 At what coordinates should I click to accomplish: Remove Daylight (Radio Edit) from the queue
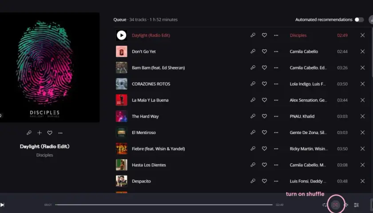(362, 35)
